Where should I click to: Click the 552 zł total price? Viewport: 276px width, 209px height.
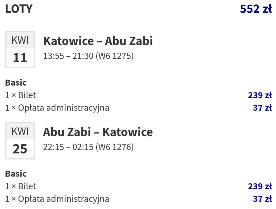[x=256, y=9]
